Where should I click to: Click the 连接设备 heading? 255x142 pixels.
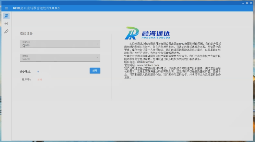click(26, 33)
